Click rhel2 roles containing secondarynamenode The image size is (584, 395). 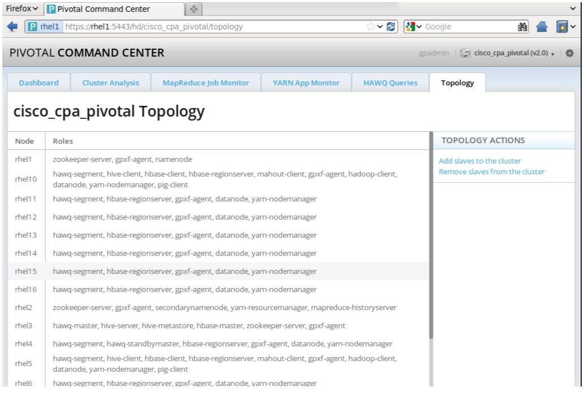pyautogui.click(x=225, y=307)
